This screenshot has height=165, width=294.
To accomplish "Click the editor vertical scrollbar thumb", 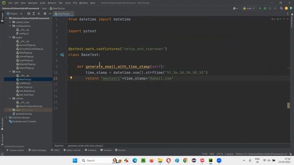I will (x=288, y=105).
